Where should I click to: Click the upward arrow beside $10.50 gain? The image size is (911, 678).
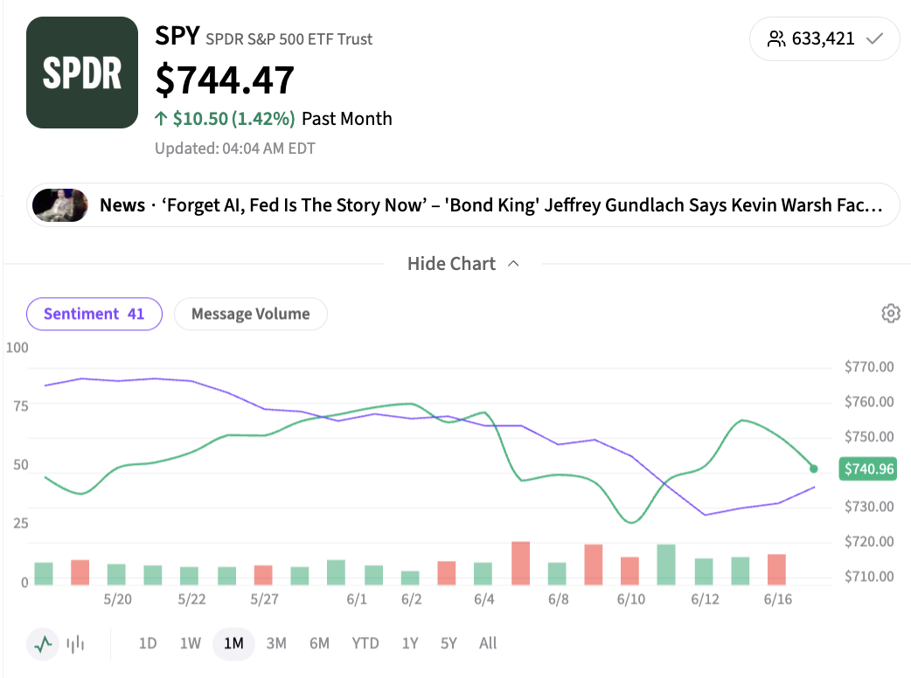pyautogui.click(x=161, y=119)
